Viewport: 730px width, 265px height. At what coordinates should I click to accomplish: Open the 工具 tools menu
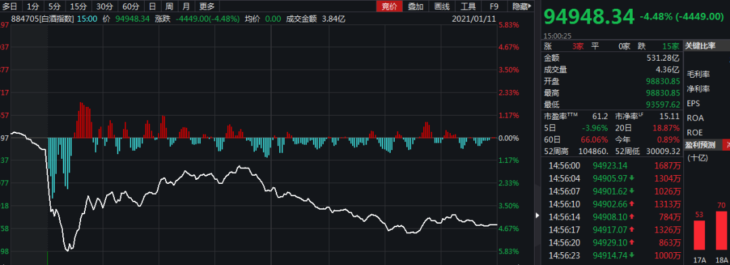[x=468, y=6]
